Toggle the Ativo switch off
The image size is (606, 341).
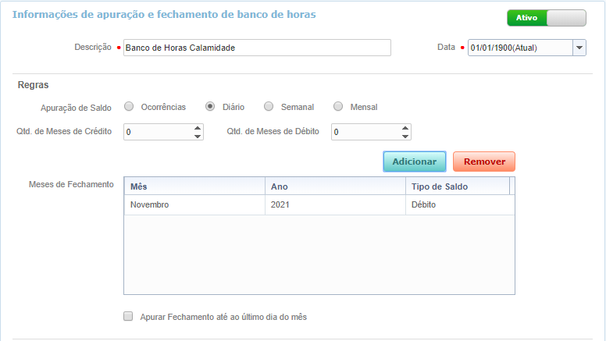tap(546, 18)
